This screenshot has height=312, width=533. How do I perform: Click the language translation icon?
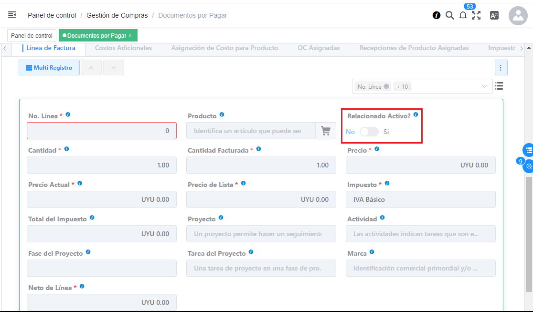point(494,15)
